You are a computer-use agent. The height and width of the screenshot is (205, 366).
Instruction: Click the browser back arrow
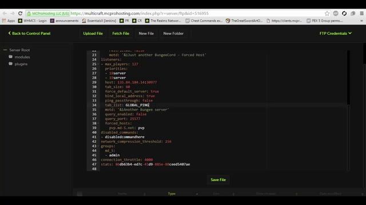(5, 14)
